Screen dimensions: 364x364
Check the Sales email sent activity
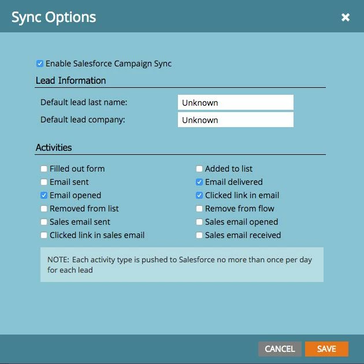[x=44, y=222]
